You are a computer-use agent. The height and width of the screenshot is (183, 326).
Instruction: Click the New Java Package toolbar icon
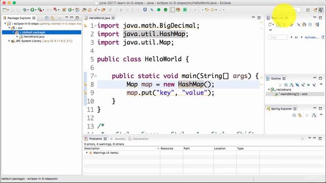pyautogui.click(x=64, y=10)
